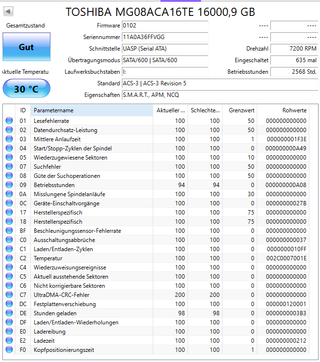Click the status orb for Beschleunigungssensor-Fehlerrate
Image resolution: width=320 pixels, height=362 pixels.
[x=9, y=230]
